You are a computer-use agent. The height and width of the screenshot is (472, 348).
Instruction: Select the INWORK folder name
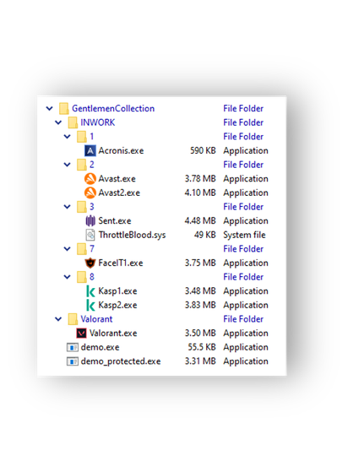(97, 122)
